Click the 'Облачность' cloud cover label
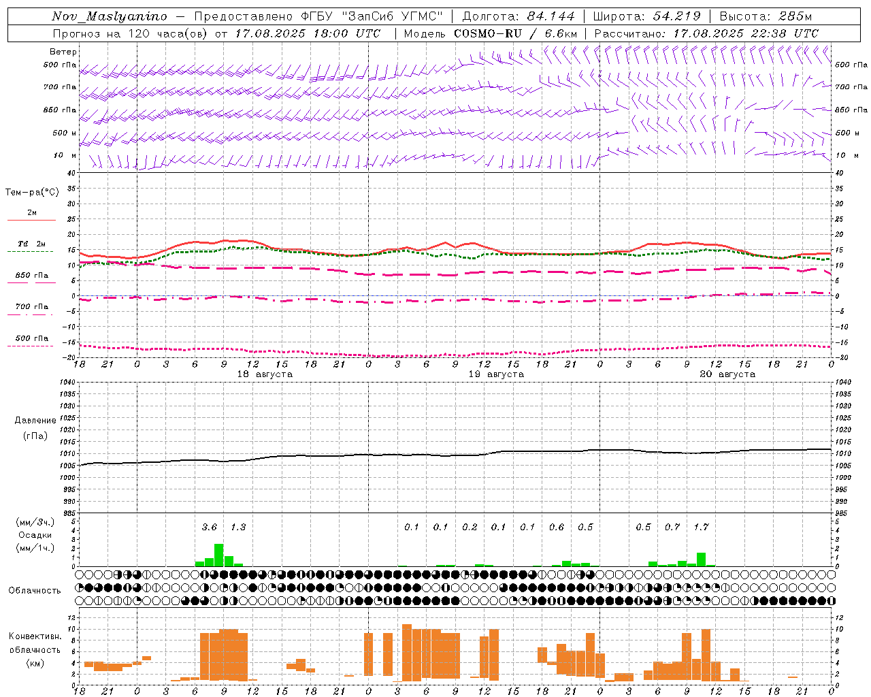871x697 pixels. tap(35, 591)
